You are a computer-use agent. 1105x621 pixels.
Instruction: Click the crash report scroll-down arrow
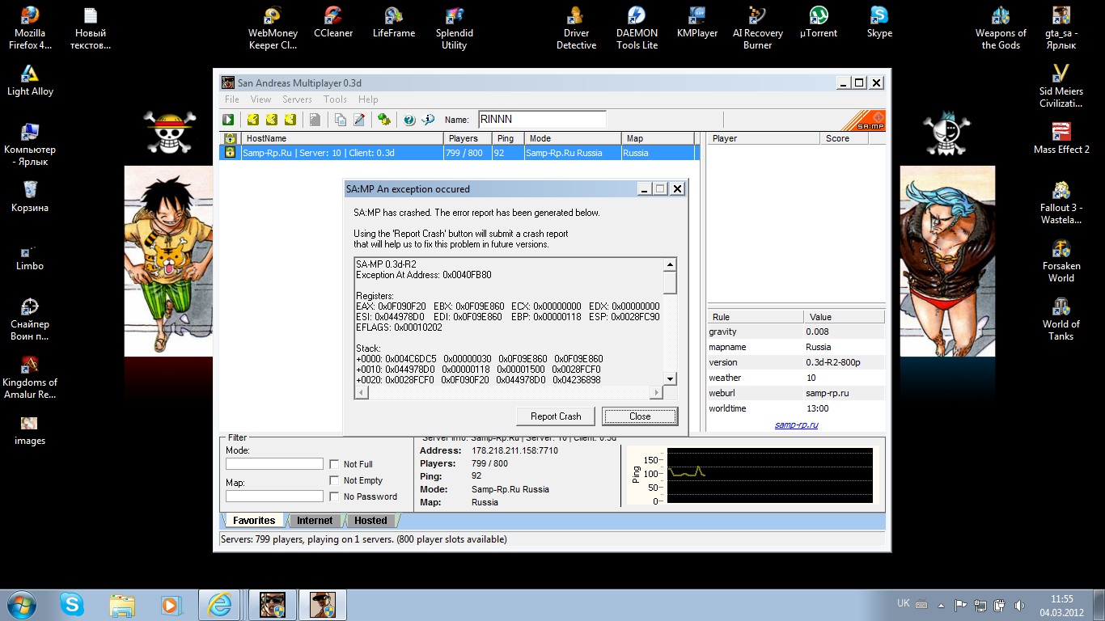(670, 379)
